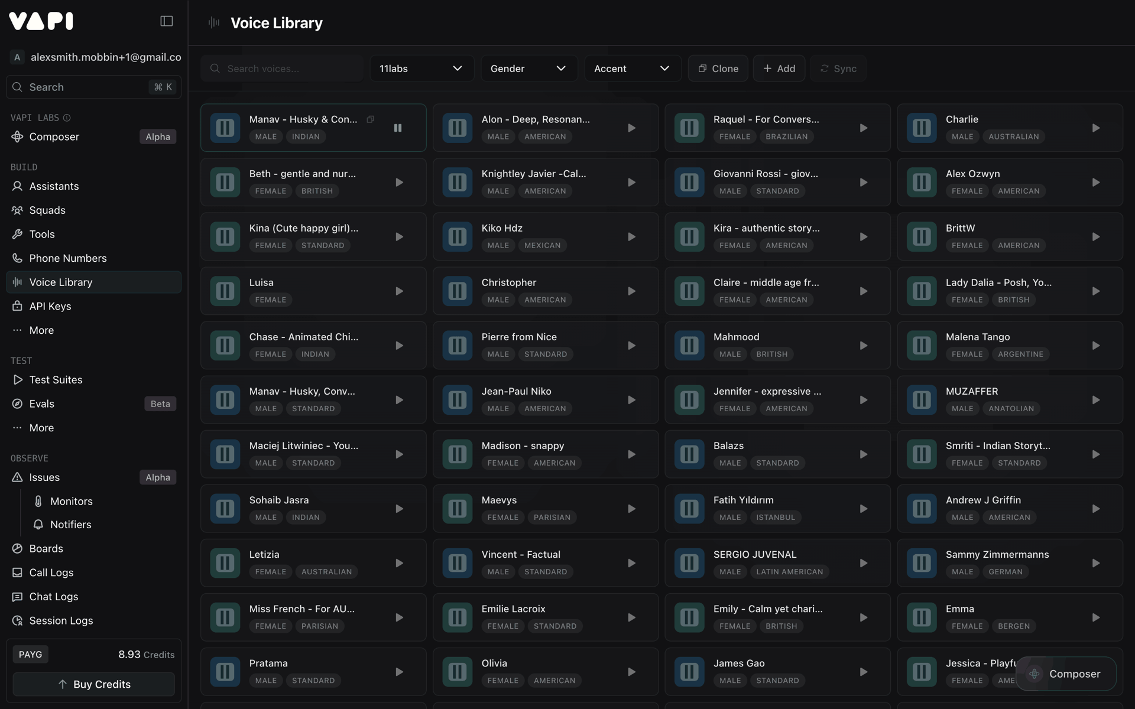Viewport: 1135px width, 709px height.
Task: Play the Beth - gentle and nur... voice
Action: click(x=399, y=182)
